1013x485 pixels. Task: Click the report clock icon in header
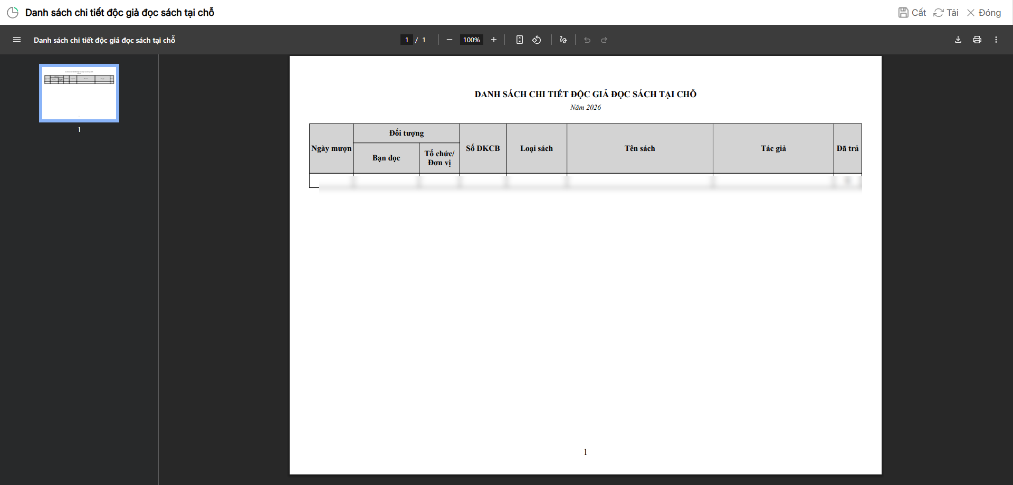(13, 13)
